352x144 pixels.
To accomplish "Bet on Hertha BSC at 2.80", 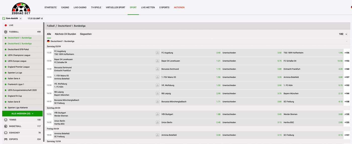I will pos(313,122).
